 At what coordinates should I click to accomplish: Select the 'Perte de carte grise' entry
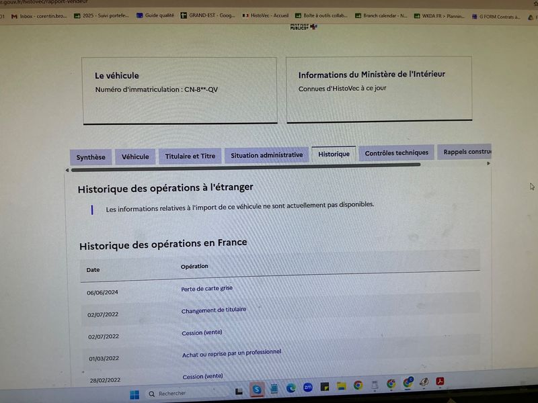click(x=206, y=289)
